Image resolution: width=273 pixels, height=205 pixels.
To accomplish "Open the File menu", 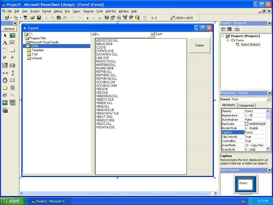I will 10,11.
